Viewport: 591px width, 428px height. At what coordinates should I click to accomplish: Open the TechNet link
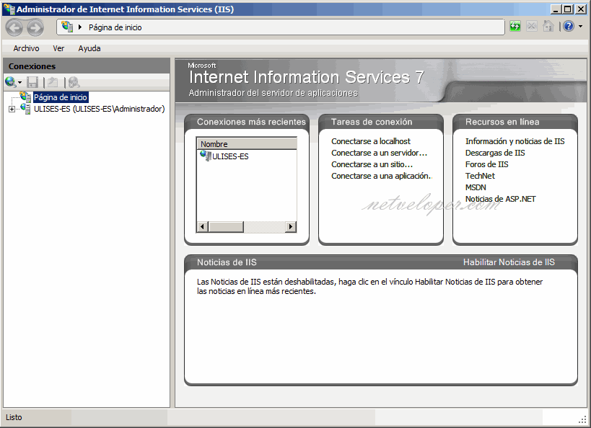480,176
